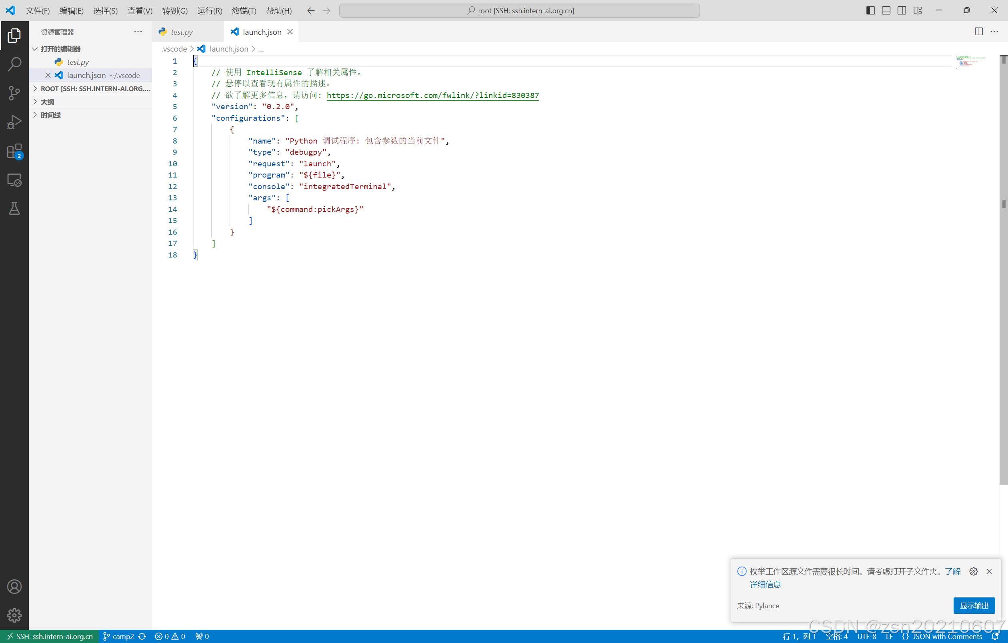Open the 运行(R) menu

tap(209, 11)
